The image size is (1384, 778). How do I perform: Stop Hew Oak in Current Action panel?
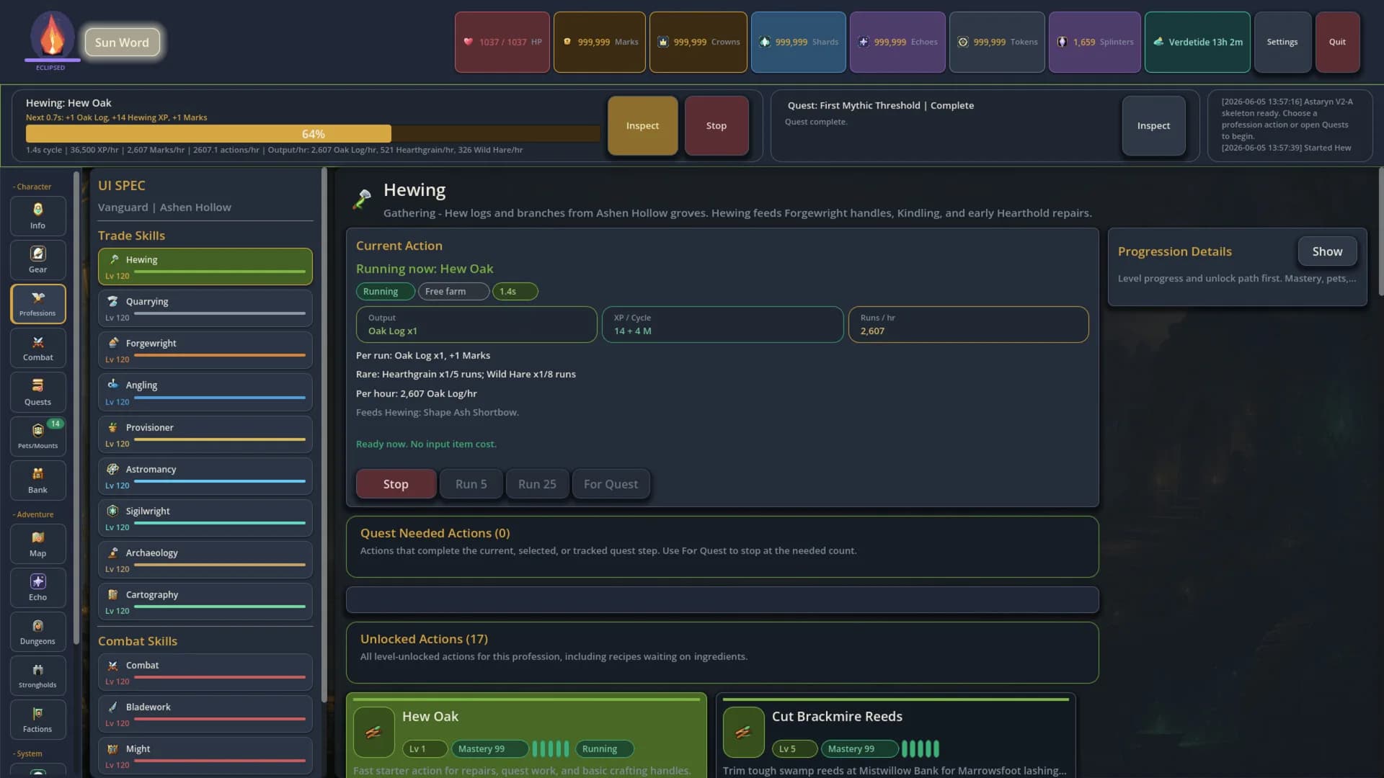click(396, 484)
